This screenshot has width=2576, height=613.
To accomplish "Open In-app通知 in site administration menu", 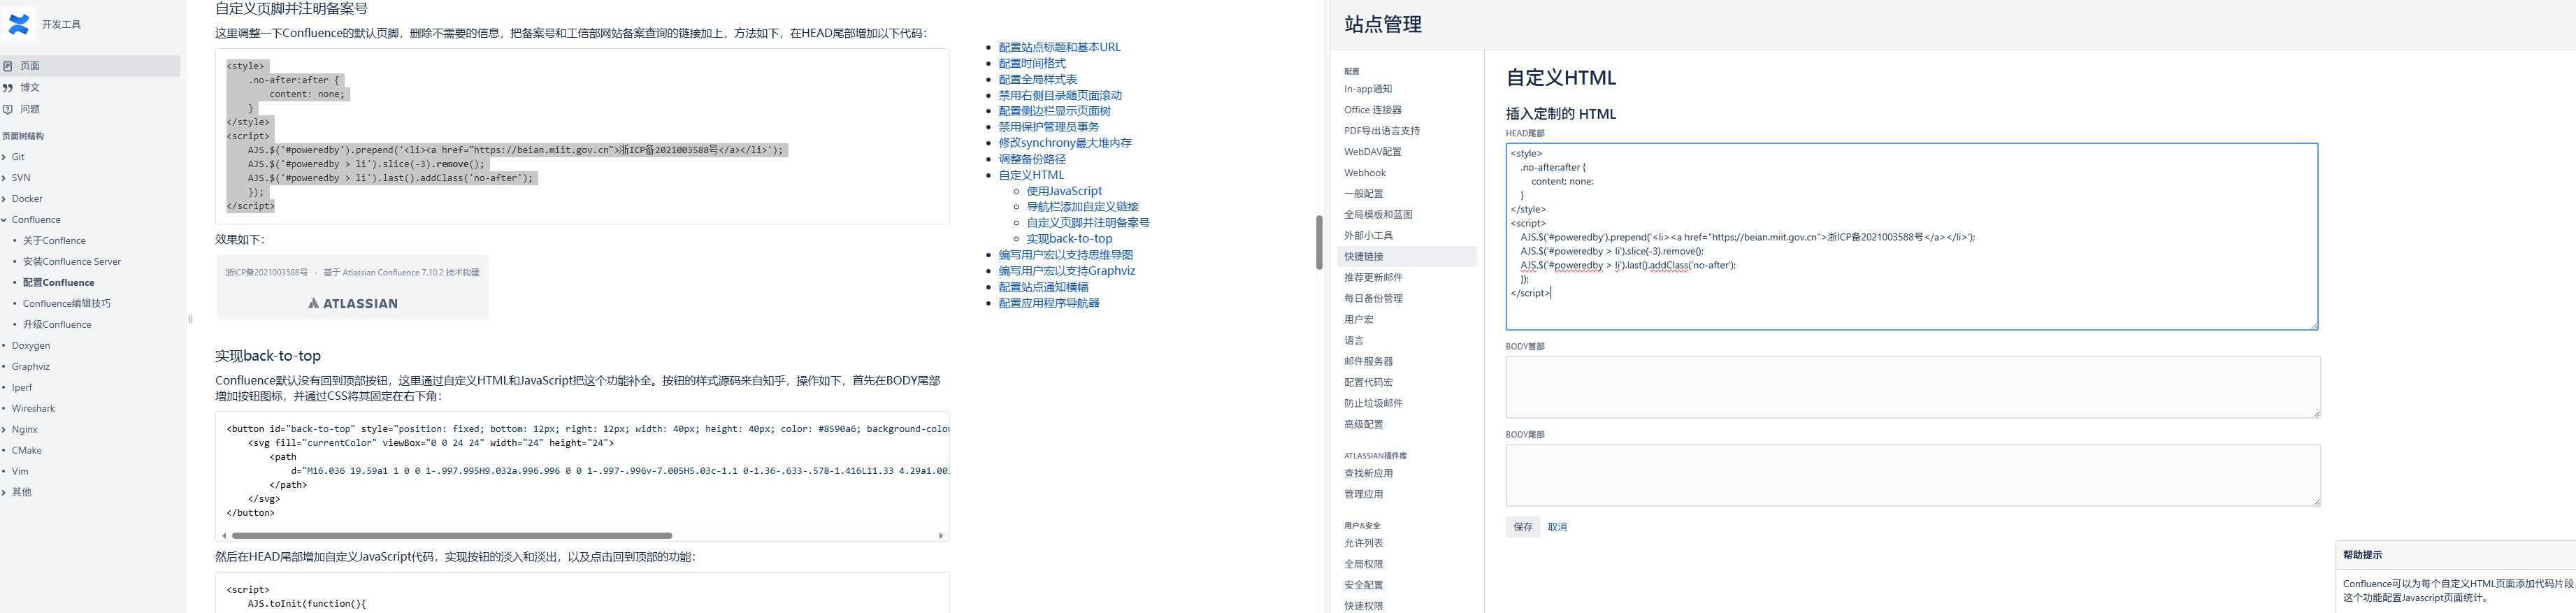I will coord(1367,89).
